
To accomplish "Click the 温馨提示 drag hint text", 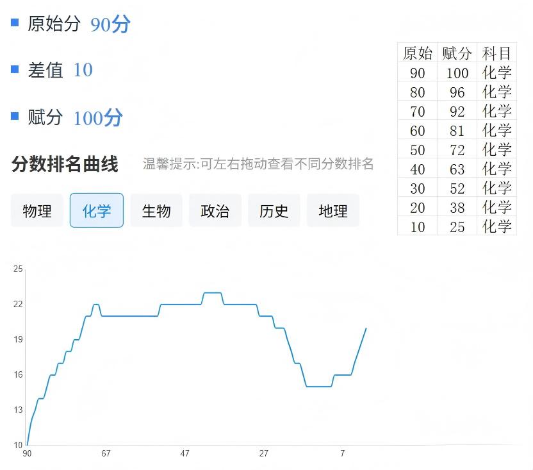I will pos(258,164).
